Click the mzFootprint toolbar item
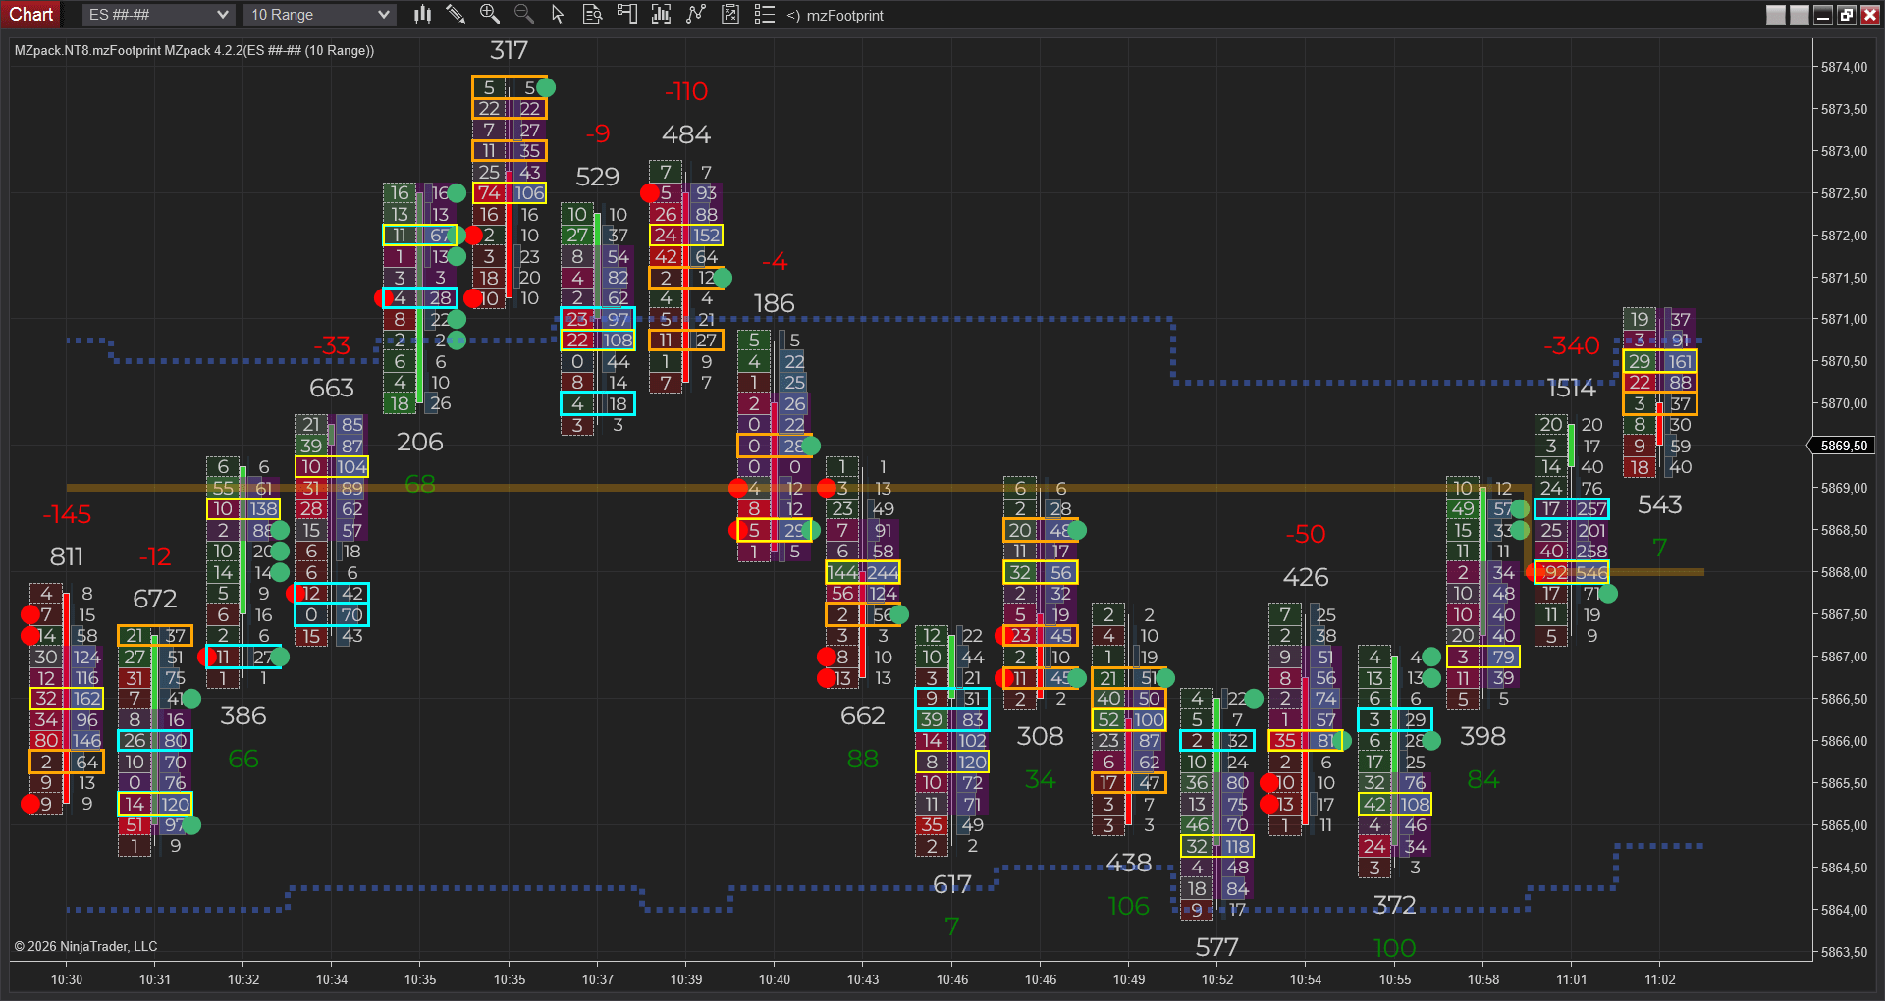Viewport: 1885px width, 1001px height. pyautogui.click(x=835, y=15)
